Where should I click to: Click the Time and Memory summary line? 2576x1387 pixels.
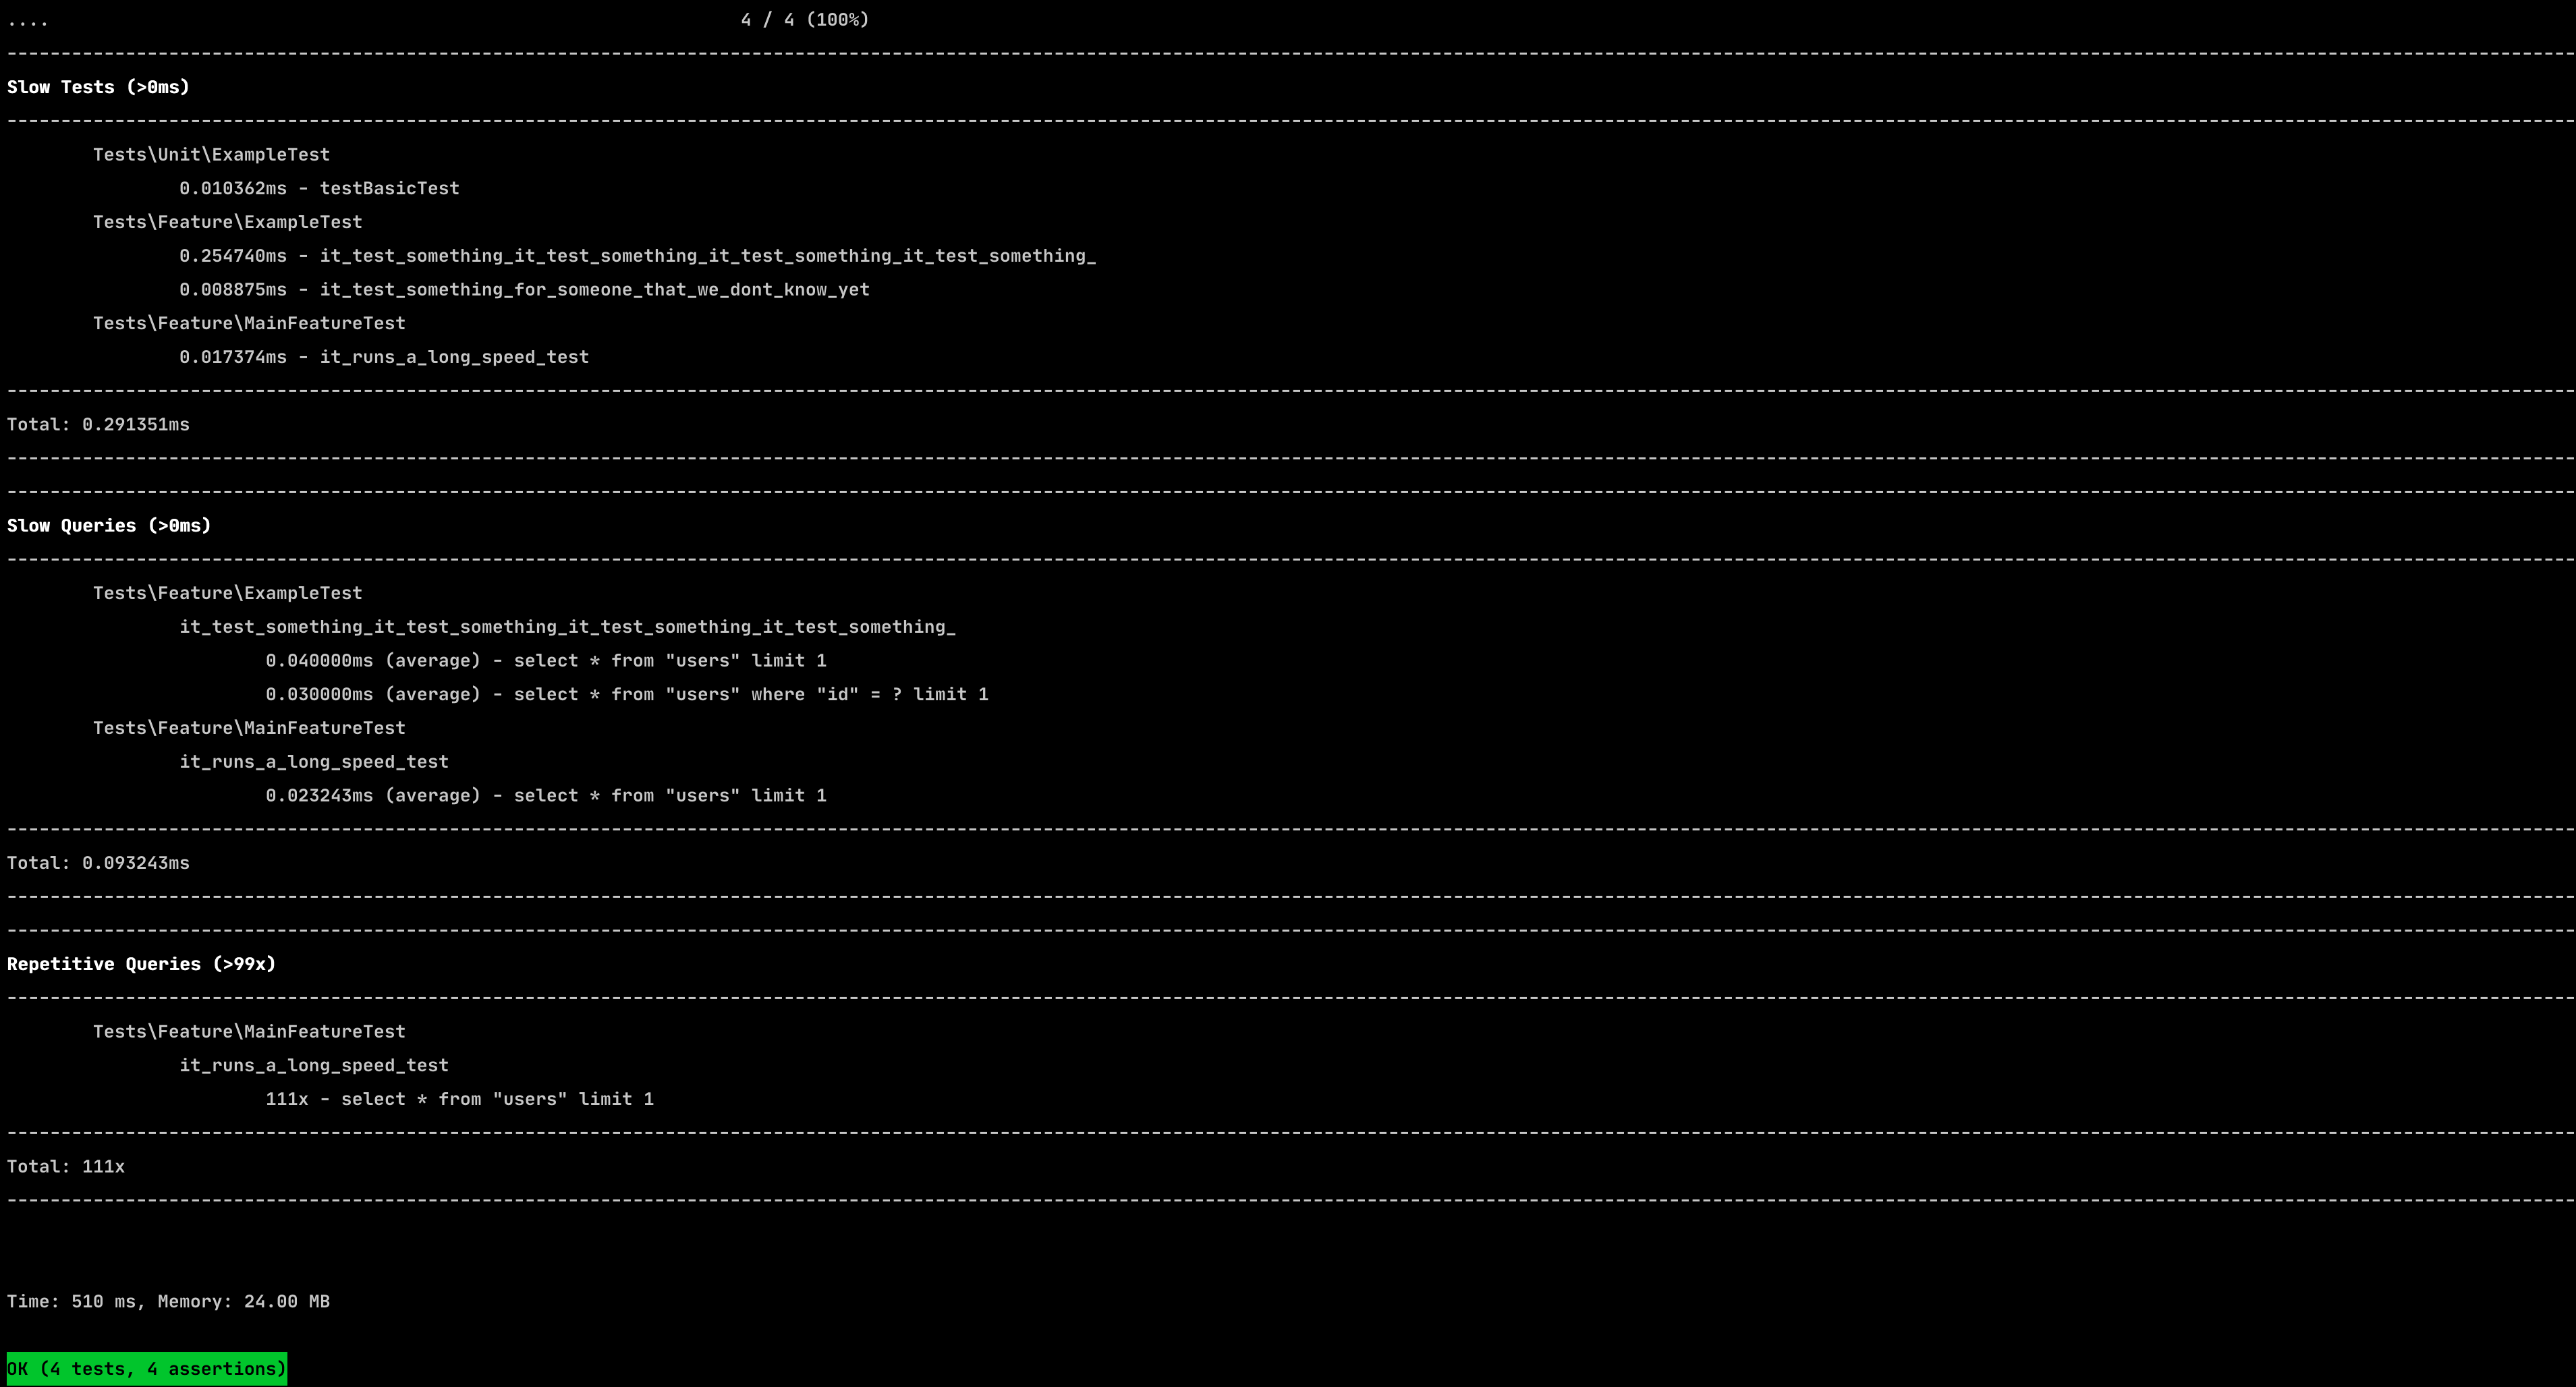pyautogui.click(x=168, y=1302)
